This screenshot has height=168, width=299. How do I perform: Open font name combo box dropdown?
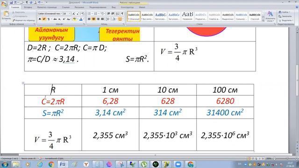click(x=61, y=14)
